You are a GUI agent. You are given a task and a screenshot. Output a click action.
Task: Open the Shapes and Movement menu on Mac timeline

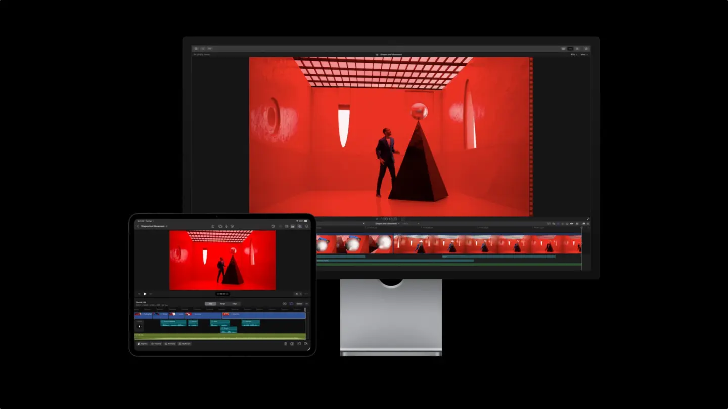point(386,223)
